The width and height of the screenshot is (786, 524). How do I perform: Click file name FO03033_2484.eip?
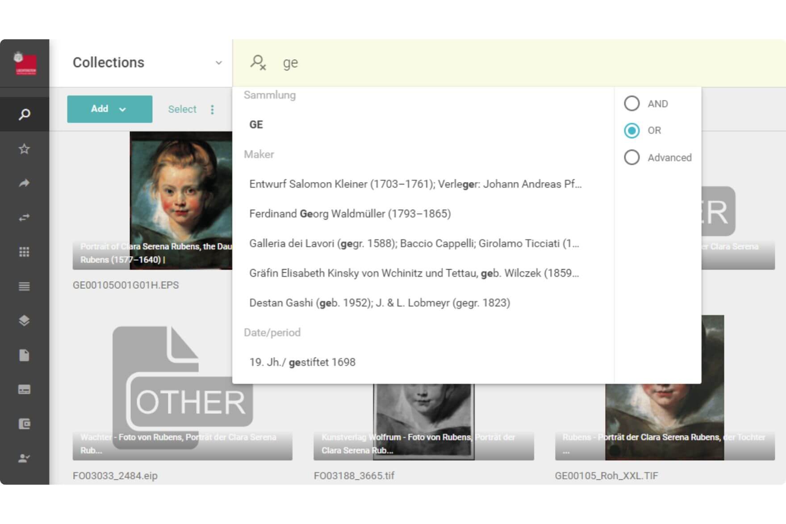(115, 476)
